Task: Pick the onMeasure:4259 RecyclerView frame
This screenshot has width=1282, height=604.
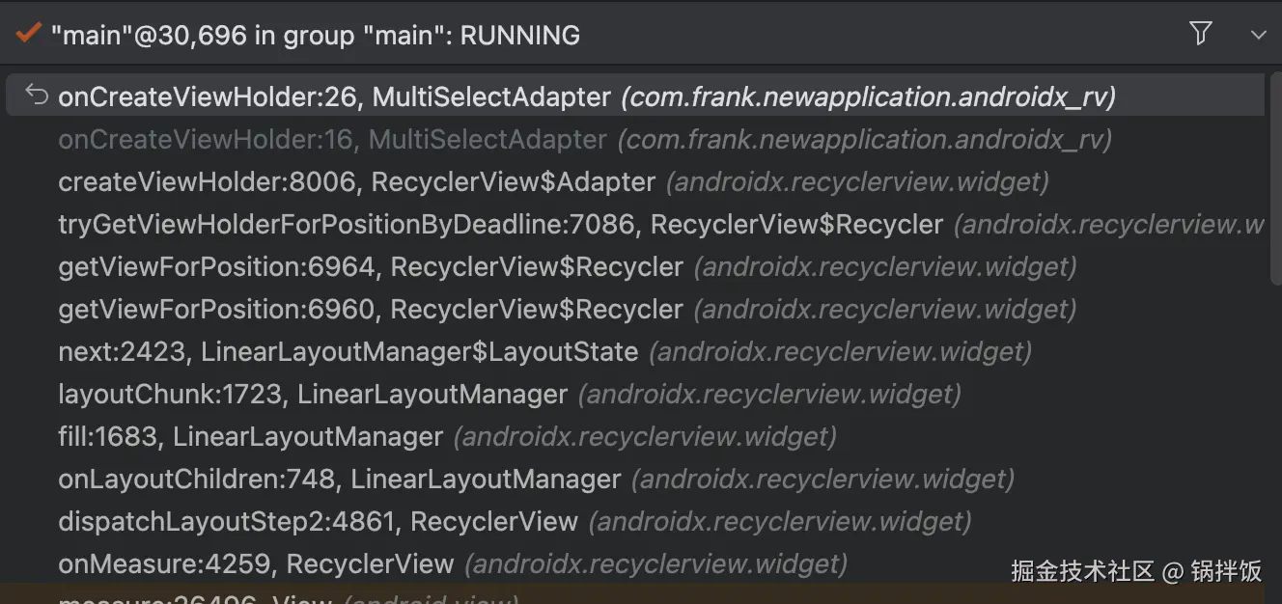Action: [256, 564]
